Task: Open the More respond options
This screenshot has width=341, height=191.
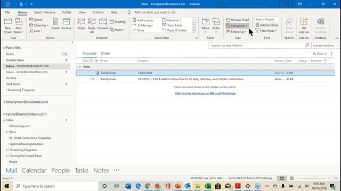Action: tap(117, 30)
